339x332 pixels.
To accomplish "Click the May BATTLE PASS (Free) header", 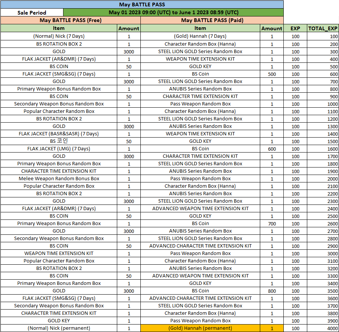I will click(x=70, y=21).
